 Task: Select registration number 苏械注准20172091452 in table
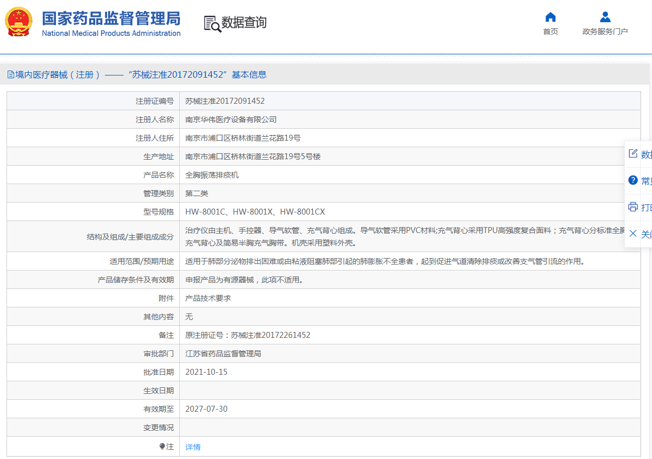tap(225, 101)
